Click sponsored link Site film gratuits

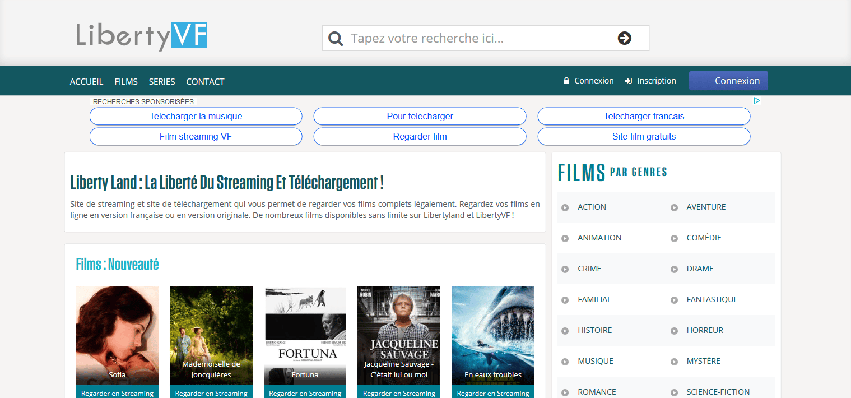pyautogui.click(x=644, y=136)
